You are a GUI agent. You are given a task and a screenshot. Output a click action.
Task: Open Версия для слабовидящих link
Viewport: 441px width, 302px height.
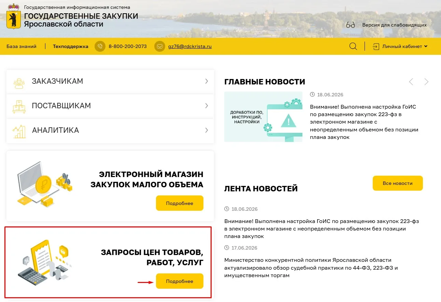tap(394, 25)
